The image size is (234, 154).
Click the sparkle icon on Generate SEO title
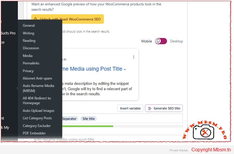pos(150,109)
